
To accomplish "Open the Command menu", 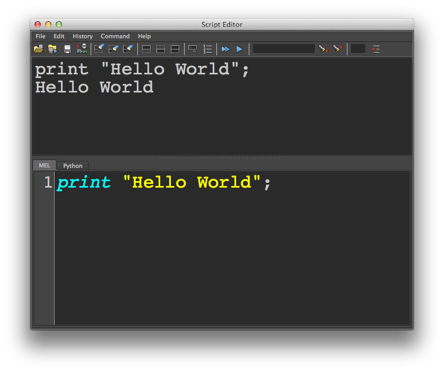I will tap(115, 36).
